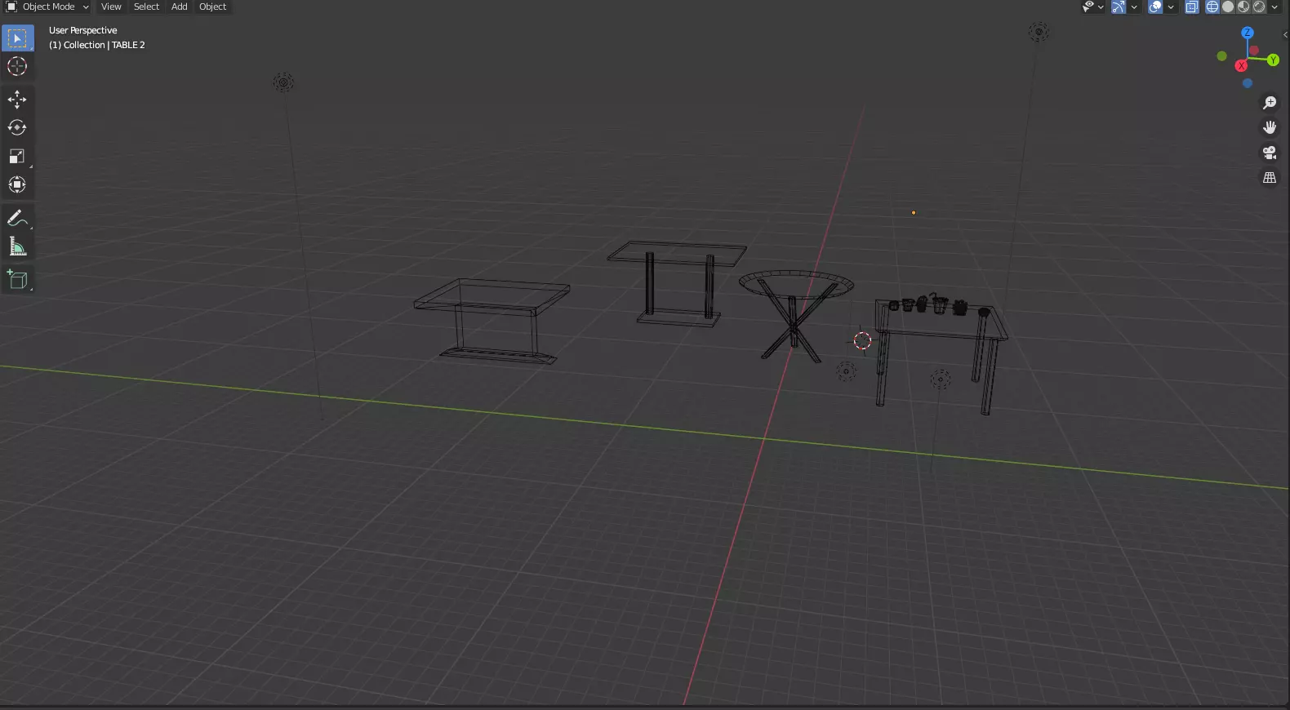Open the selectability and visibility eye icon
The width and height of the screenshot is (1290, 710).
[x=1088, y=7]
